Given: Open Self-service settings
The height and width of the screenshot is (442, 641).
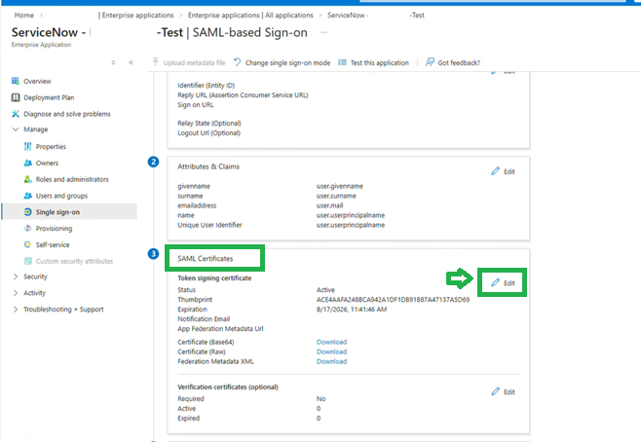Looking at the screenshot, I should [54, 244].
